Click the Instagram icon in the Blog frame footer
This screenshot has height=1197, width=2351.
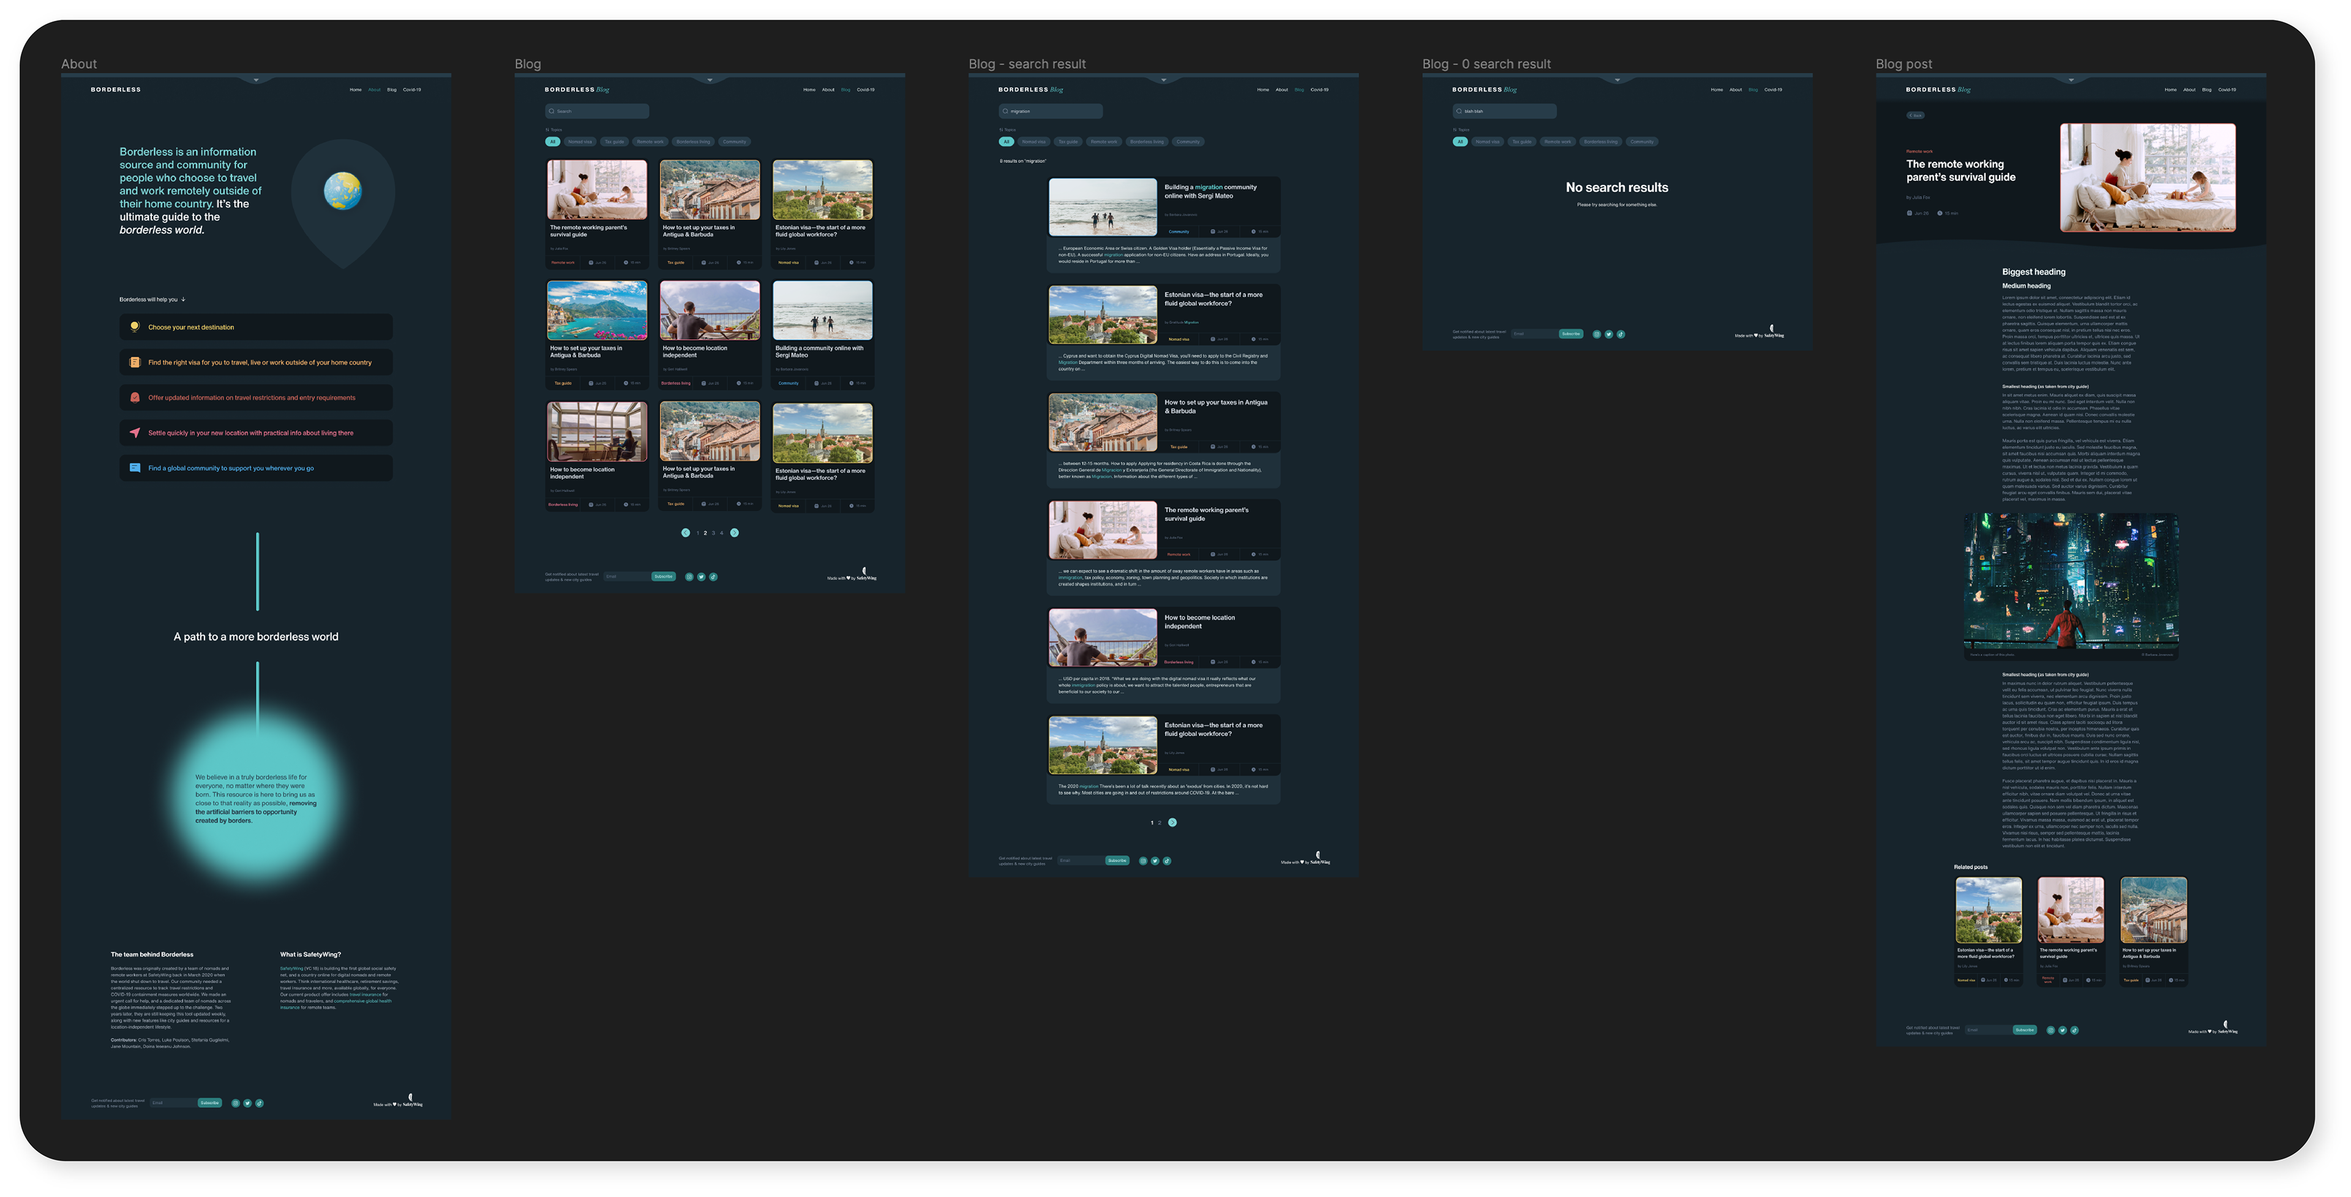tap(689, 577)
